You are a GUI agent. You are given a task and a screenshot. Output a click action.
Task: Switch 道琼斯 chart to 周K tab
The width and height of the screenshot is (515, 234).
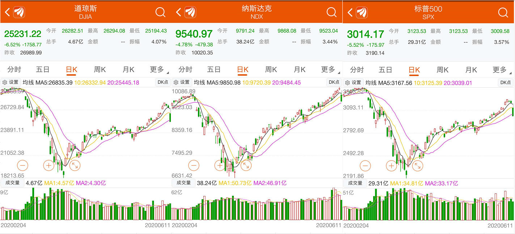click(x=100, y=70)
